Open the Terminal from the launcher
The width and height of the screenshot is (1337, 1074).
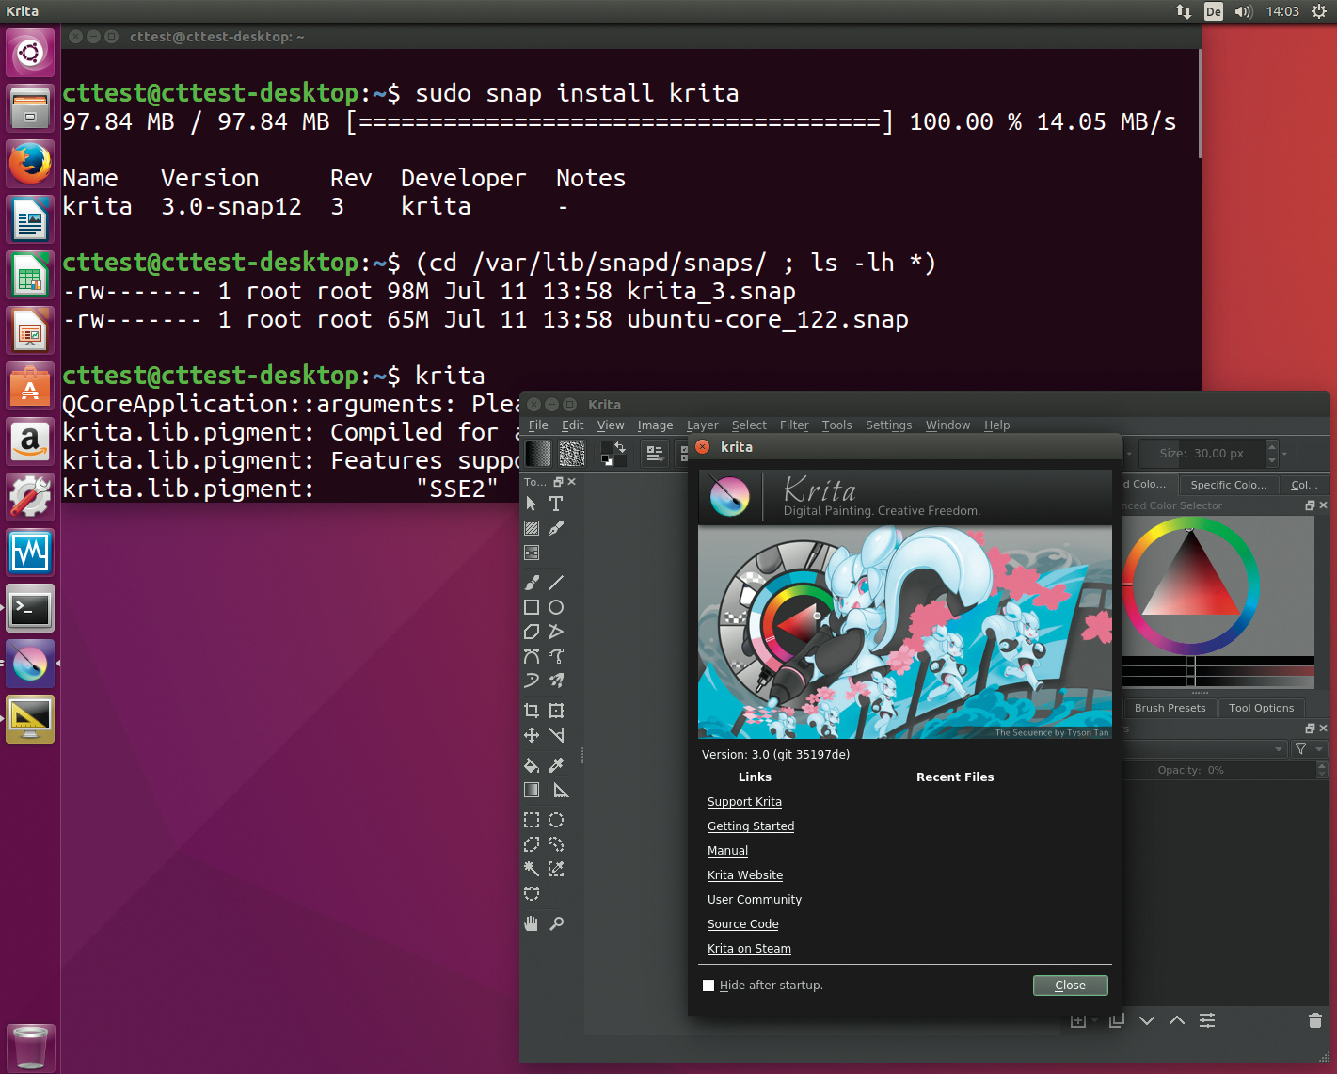pos(30,608)
